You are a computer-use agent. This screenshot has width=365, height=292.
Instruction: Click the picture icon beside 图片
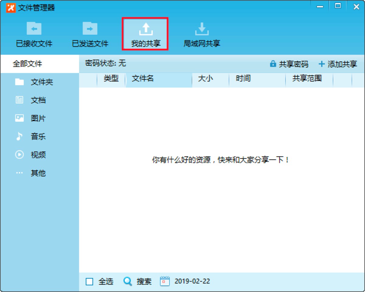pos(19,118)
